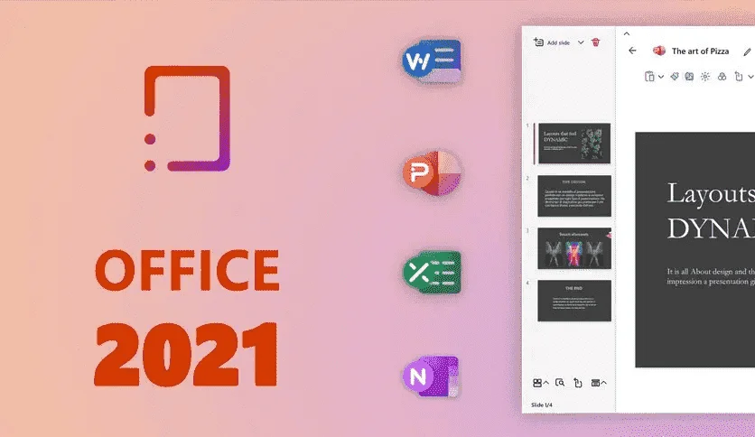The image size is (755, 437).
Task: Click the PowerPoint app icon
Action: (432, 172)
